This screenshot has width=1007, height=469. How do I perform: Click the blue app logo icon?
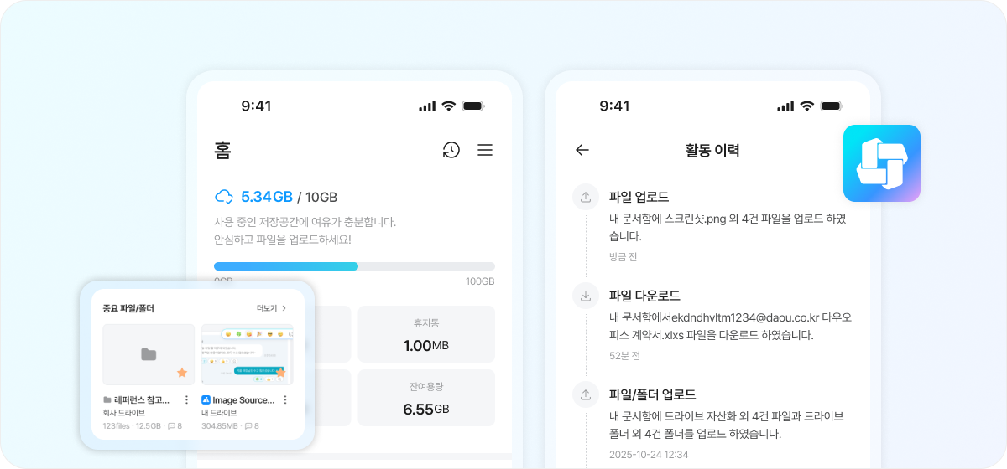pos(882,163)
